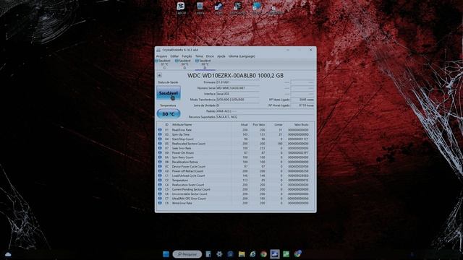
Task: Click status icon for Spin-Up Time
Action: [160, 134]
